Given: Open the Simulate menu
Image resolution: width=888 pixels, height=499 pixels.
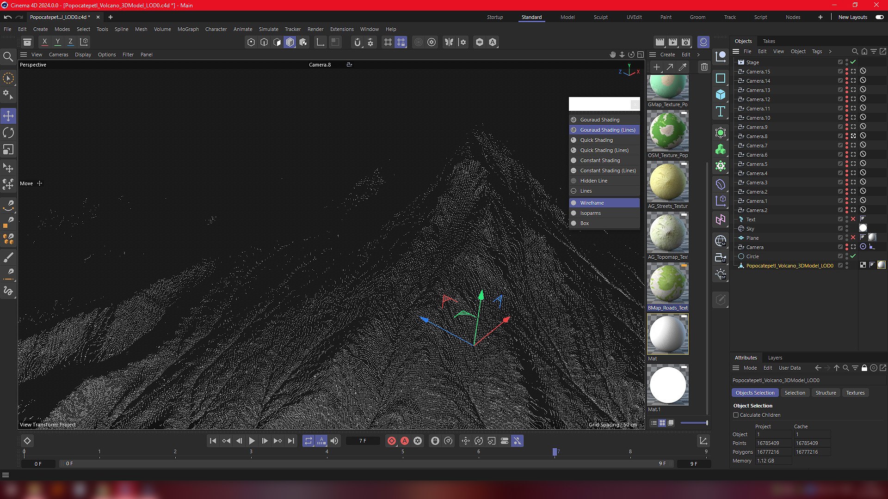Looking at the screenshot, I should point(268,29).
